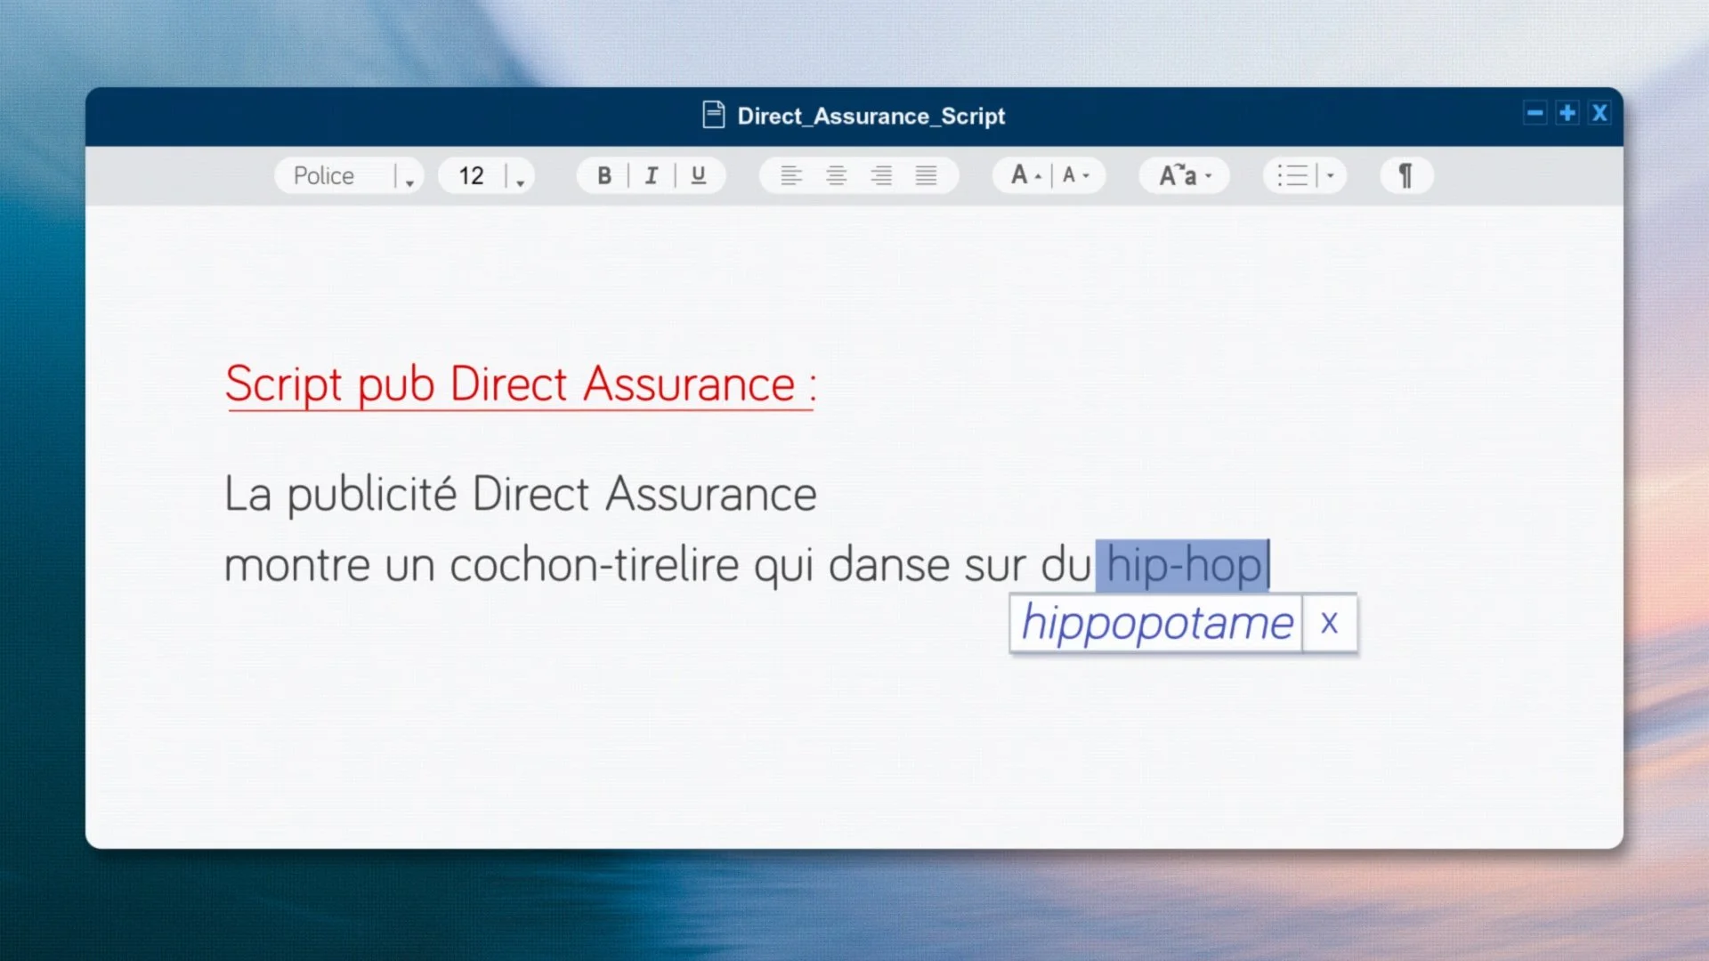The height and width of the screenshot is (961, 1709).
Task: Align text to the right
Action: pos(881,175)
